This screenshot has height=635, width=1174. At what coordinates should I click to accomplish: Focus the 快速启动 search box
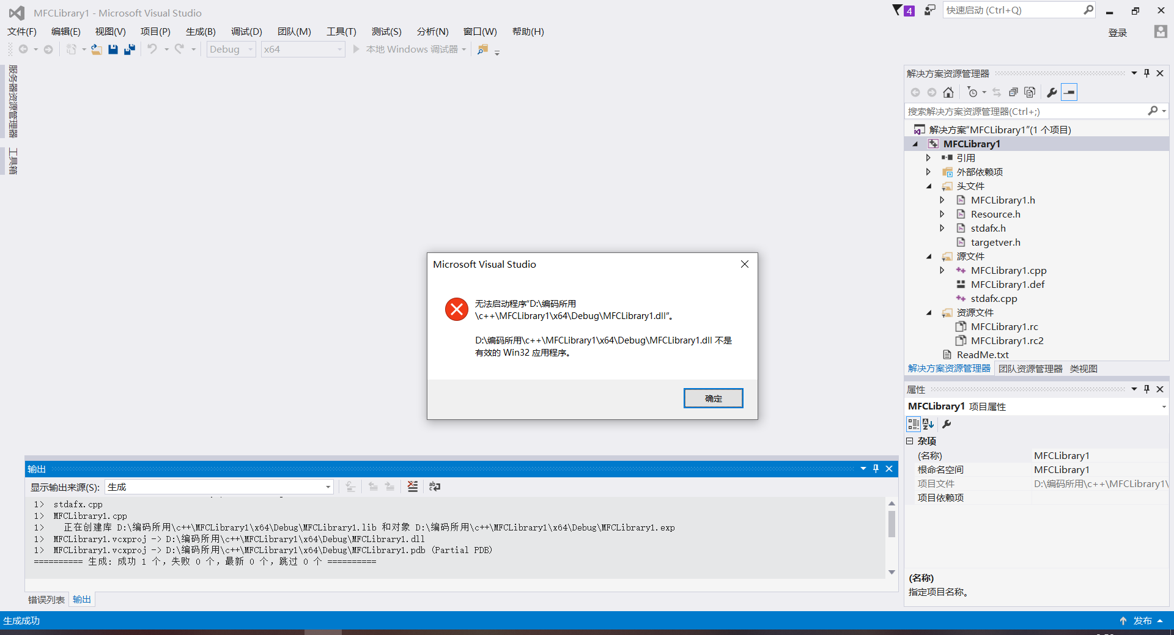[1019, 10]
